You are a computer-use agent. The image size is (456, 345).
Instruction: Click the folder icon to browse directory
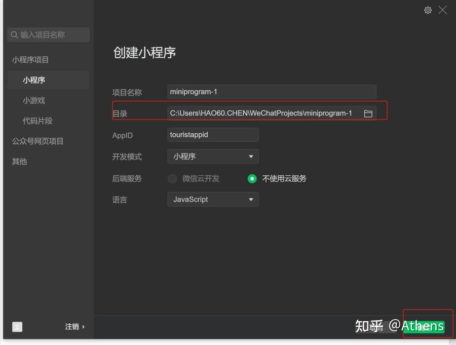coord(368,113)
